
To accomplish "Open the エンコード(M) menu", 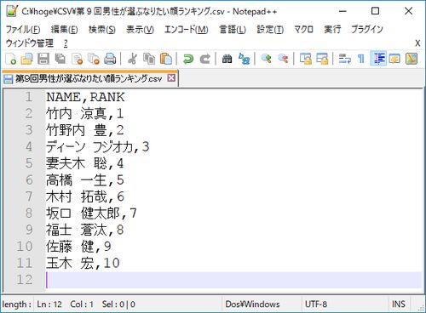I will (187, 29).
